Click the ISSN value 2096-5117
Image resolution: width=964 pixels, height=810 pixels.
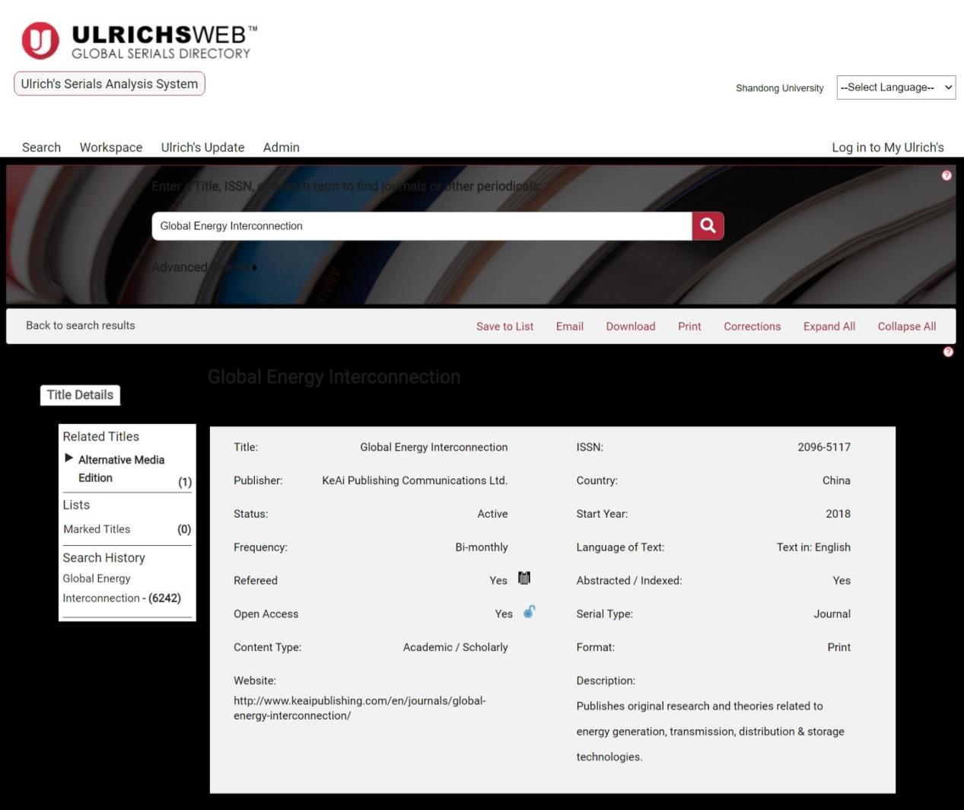click(824, 448)
